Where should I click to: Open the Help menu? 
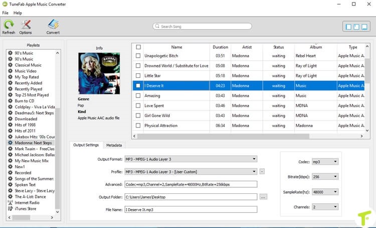coord(18,13)
